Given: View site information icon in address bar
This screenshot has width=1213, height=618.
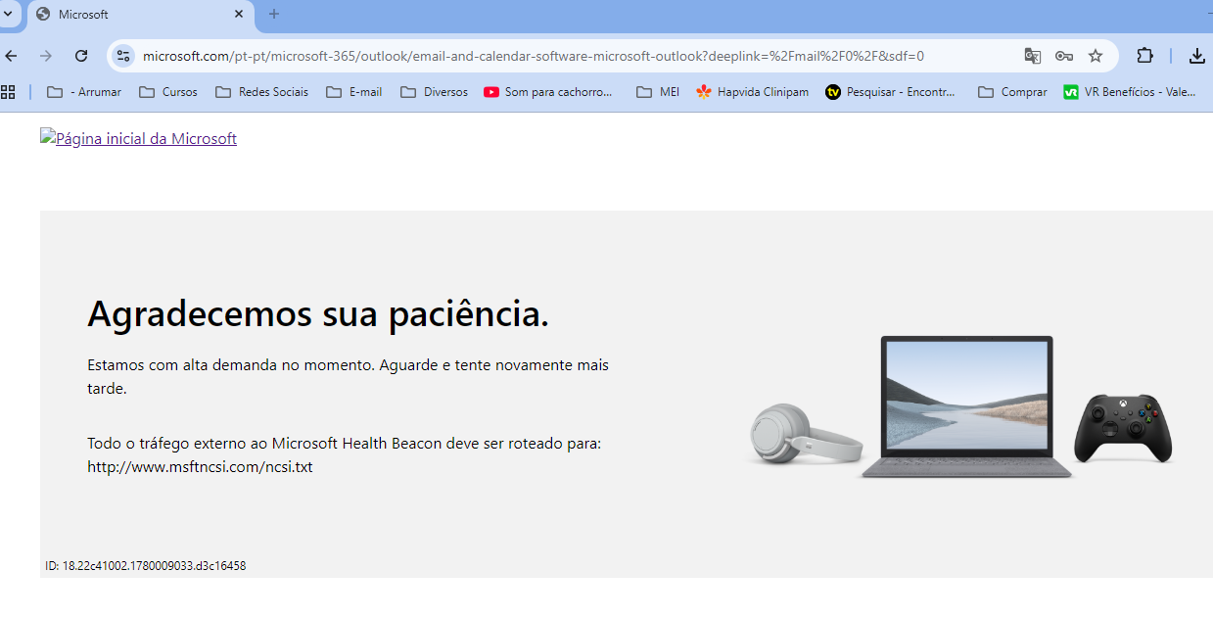Looking at the screenshot, I should pos(123,56).
